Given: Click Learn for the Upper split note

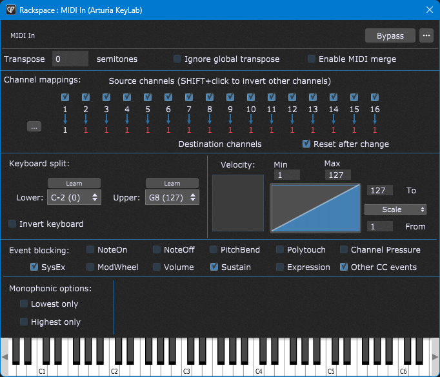Looking at the screenshot, I should pyautogui.click(x=172, y=183).
